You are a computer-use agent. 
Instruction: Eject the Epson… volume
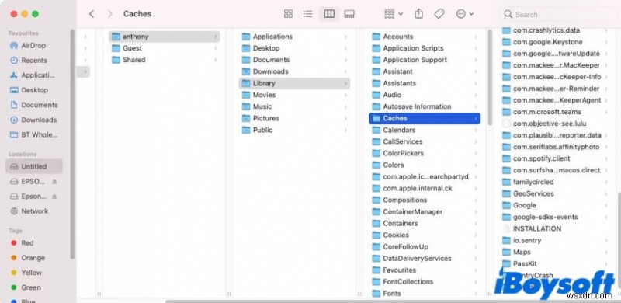(x=54, y=197)
